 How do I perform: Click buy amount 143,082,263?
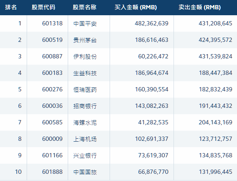[x=152, y=106]
